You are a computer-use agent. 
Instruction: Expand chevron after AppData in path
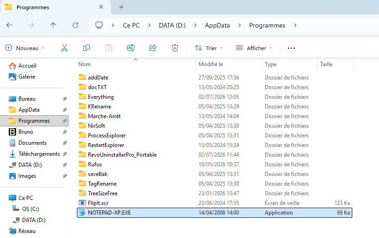(x=239, y=25)
